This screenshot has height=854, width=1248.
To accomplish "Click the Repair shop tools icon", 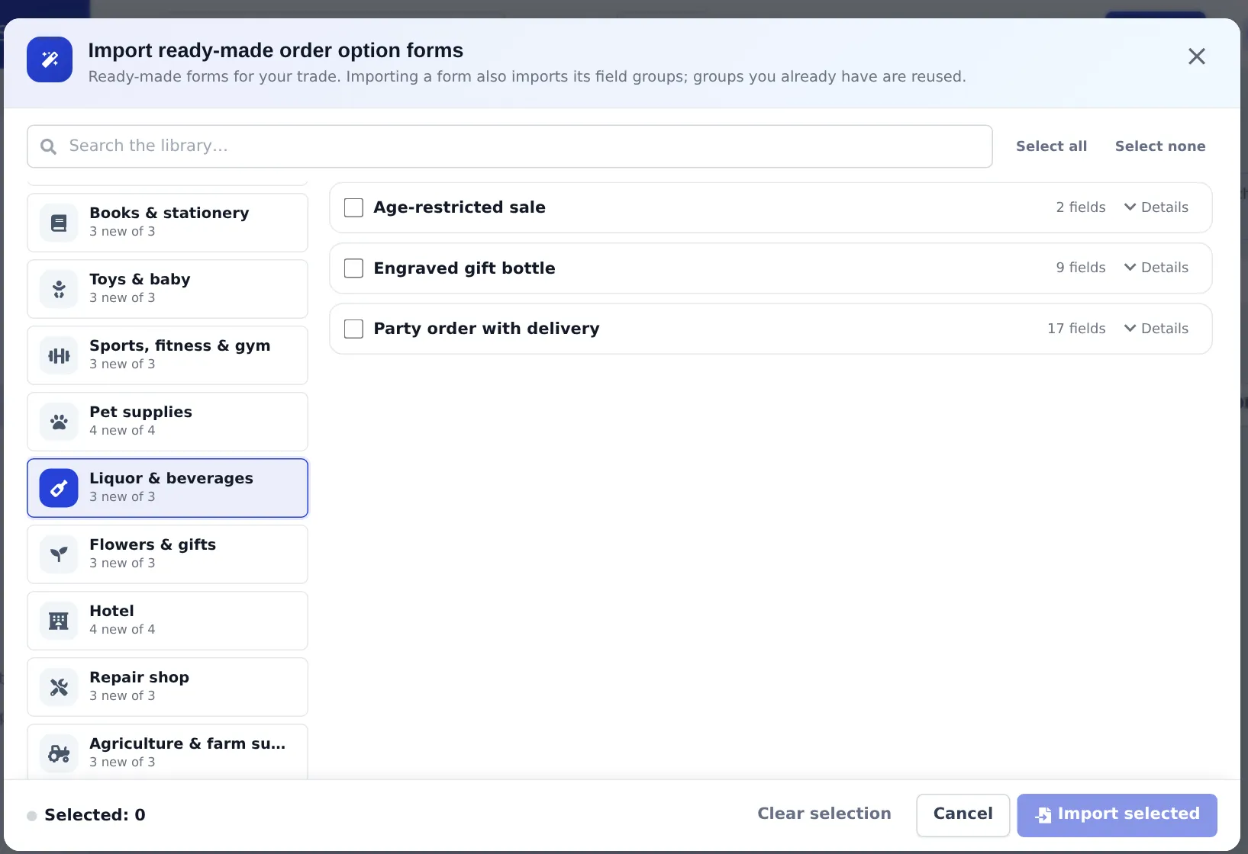I will 59,687.
